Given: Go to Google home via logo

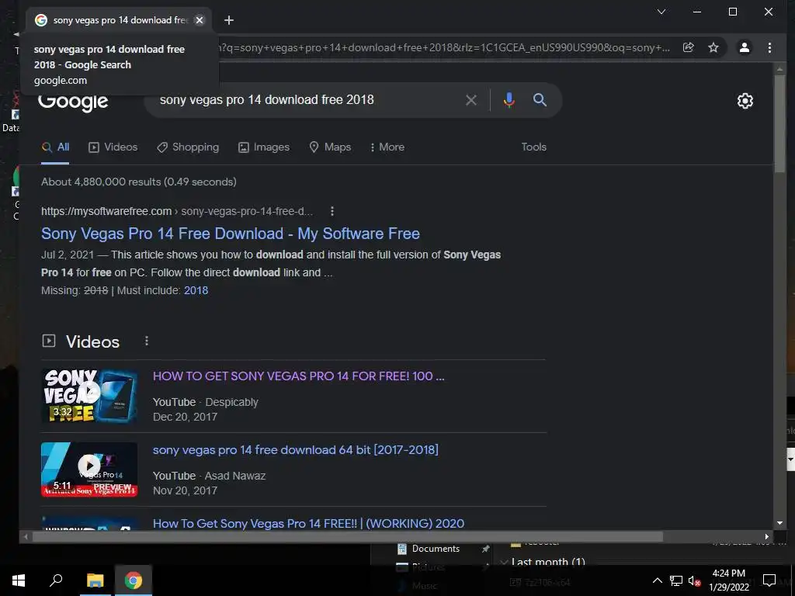Looking at the screenshot, I should pos(73,102).
